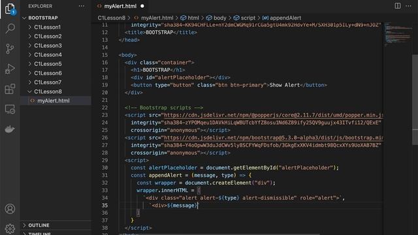Image resolution: width=418 pixels, height=235 pixels.
Task: Open the Search view in activity bar
Action: tap(10, 28)
